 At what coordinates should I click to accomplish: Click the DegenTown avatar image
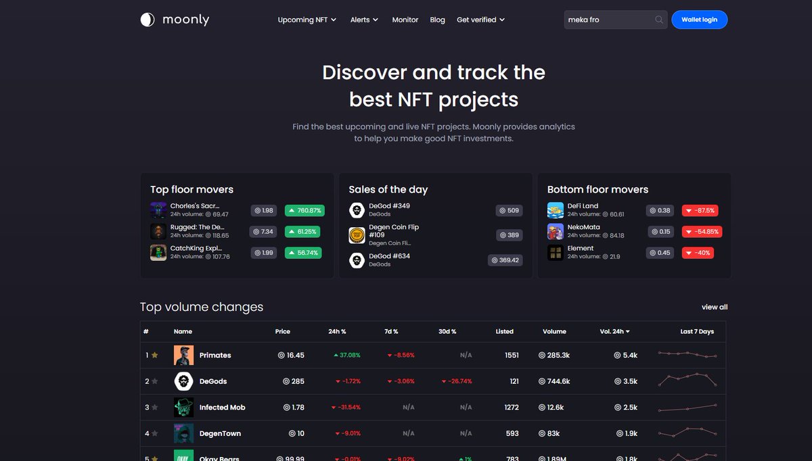tap(183, 433)
